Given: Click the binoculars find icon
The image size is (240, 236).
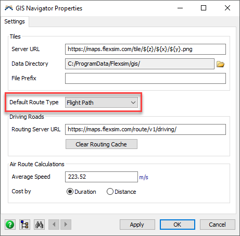Looking at the screenshot, I should (39, 225).
